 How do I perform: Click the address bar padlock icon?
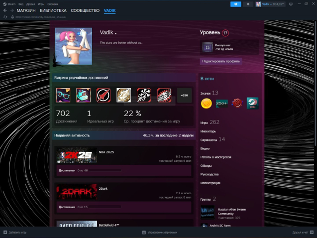point(12,17)
